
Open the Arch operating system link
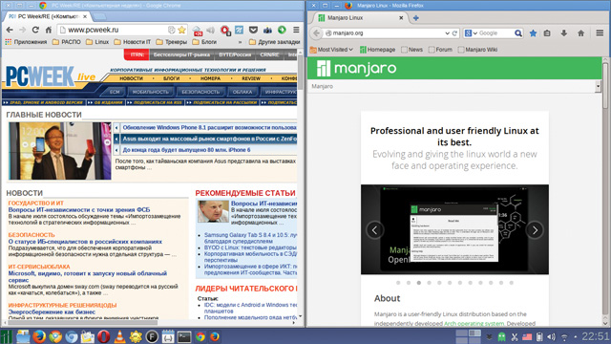474,323
